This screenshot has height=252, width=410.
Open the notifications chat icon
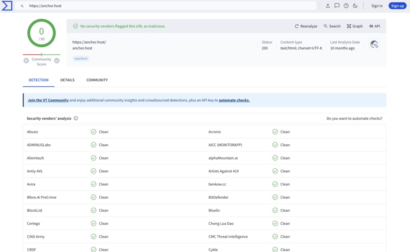[337, 6]
